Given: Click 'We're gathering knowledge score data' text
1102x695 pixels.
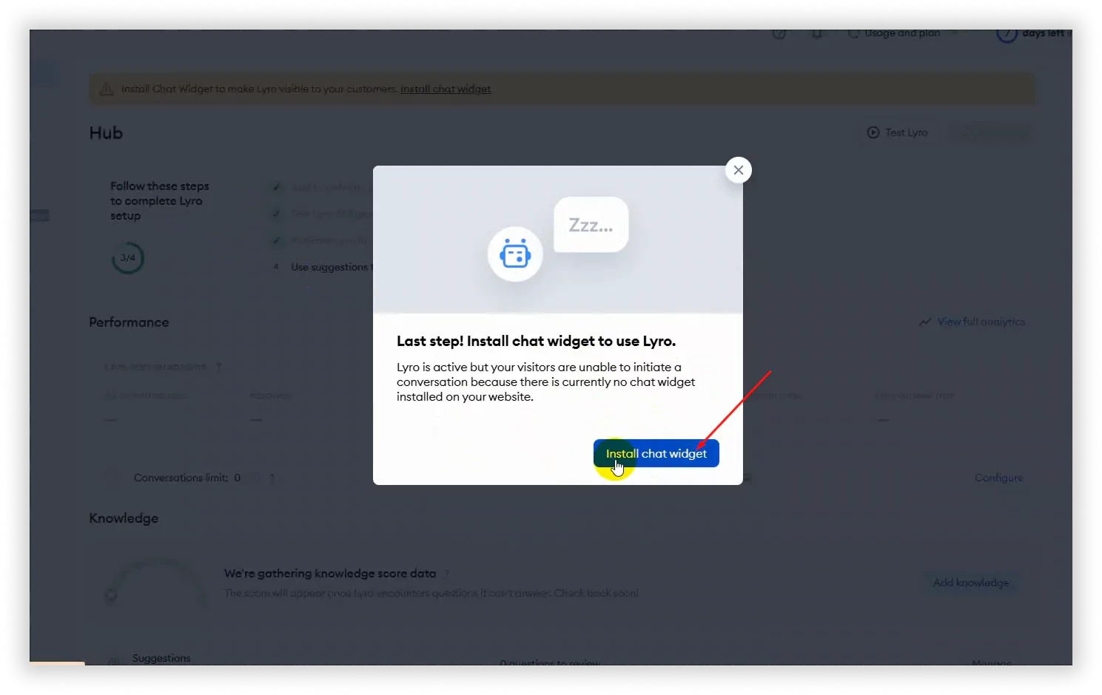Looking at the screenshot, I should pos(330,573).
